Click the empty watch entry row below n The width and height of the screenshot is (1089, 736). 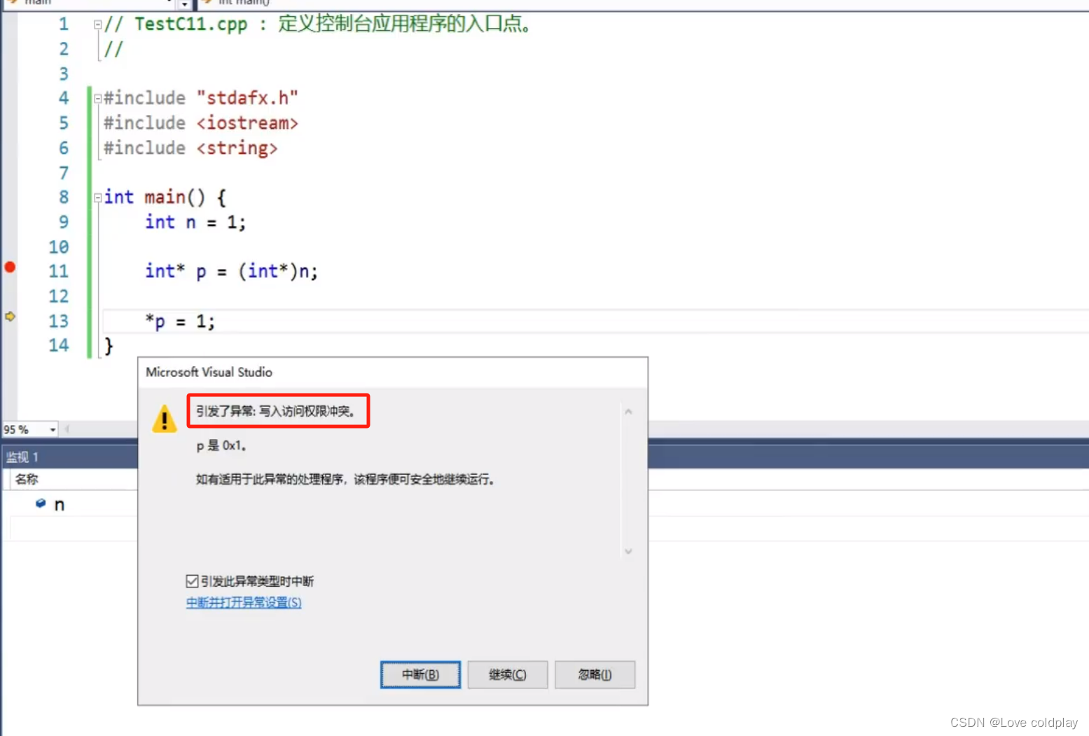click(x=74, y=529)
